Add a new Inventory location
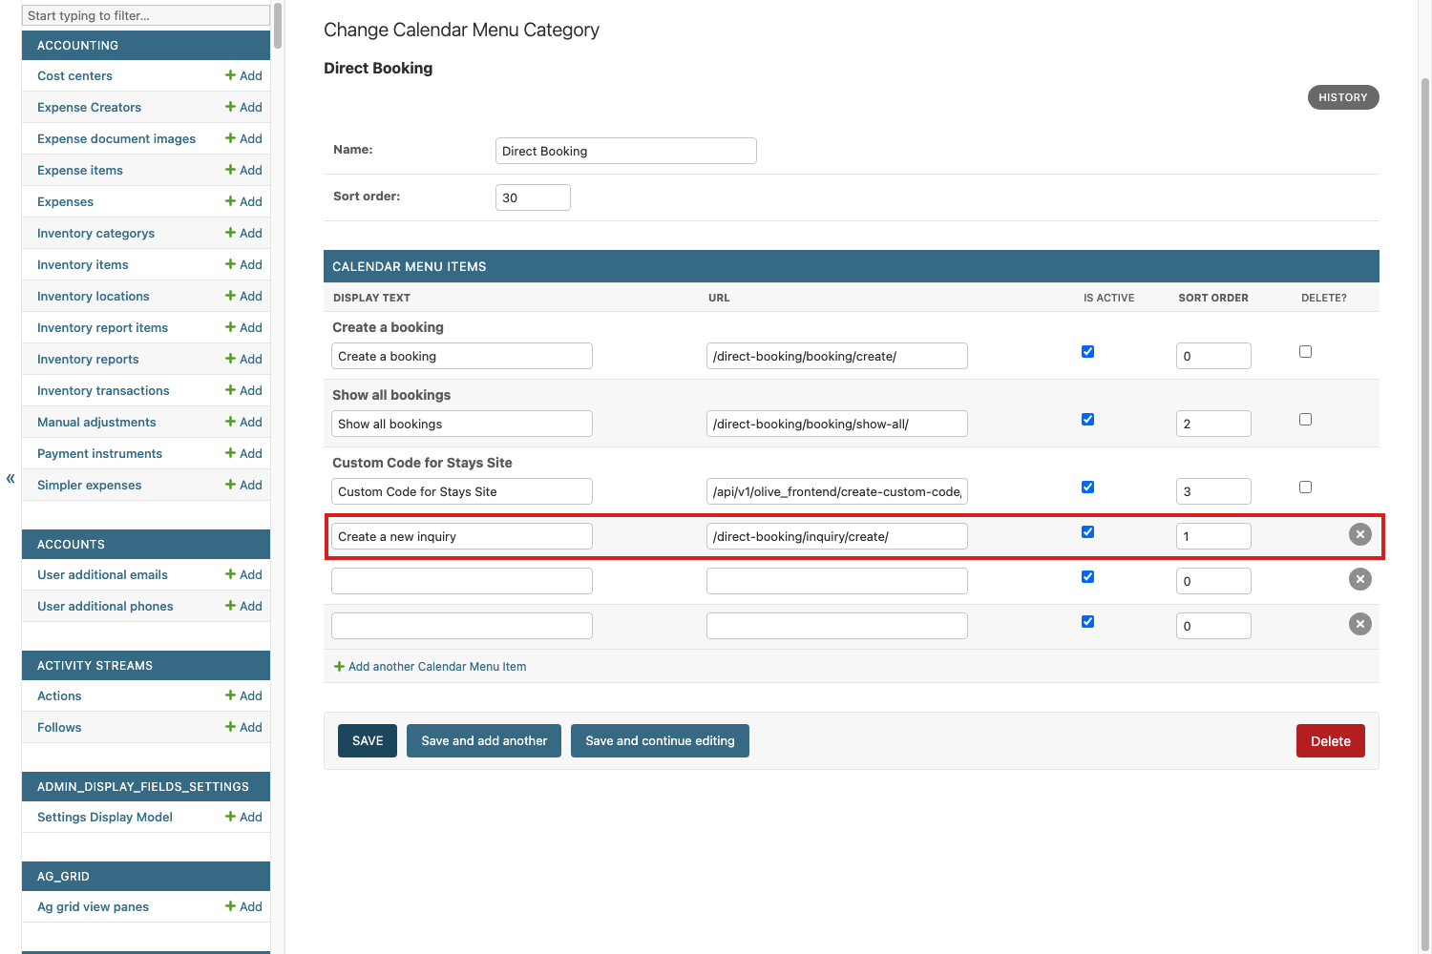Screen dimensions: 1432x954 (243, 296)
